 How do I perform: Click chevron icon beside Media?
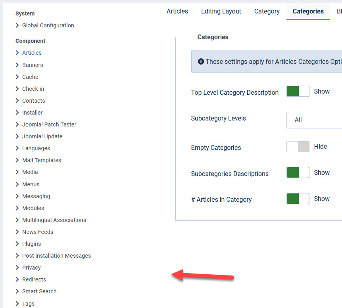pos(17,172)
